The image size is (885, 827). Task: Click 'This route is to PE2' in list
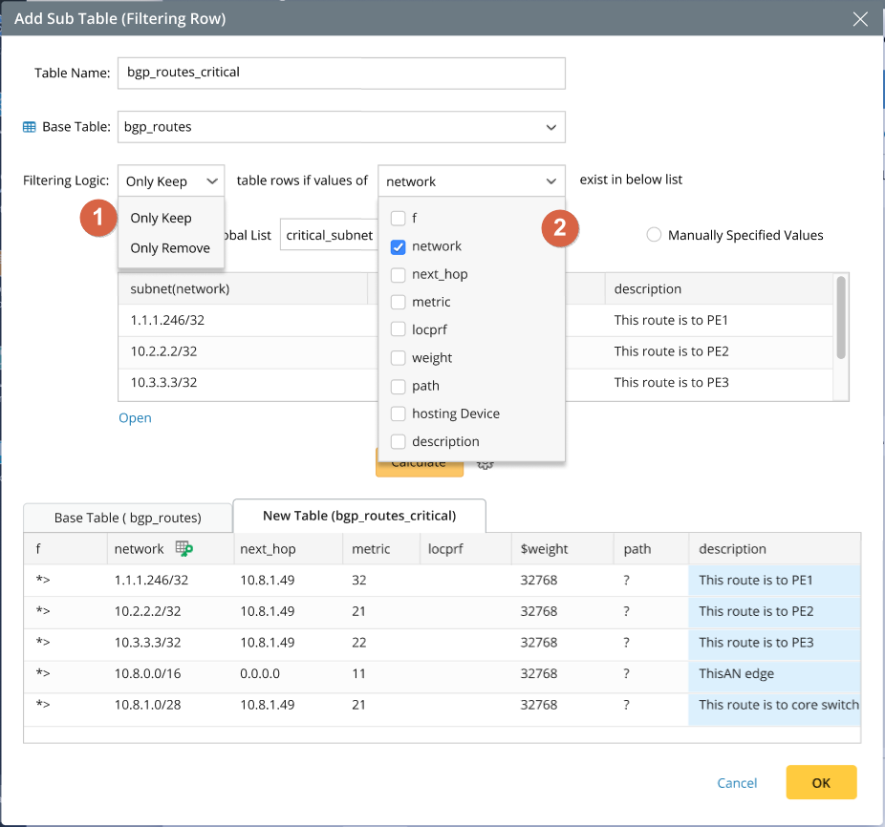pos(671,351)
